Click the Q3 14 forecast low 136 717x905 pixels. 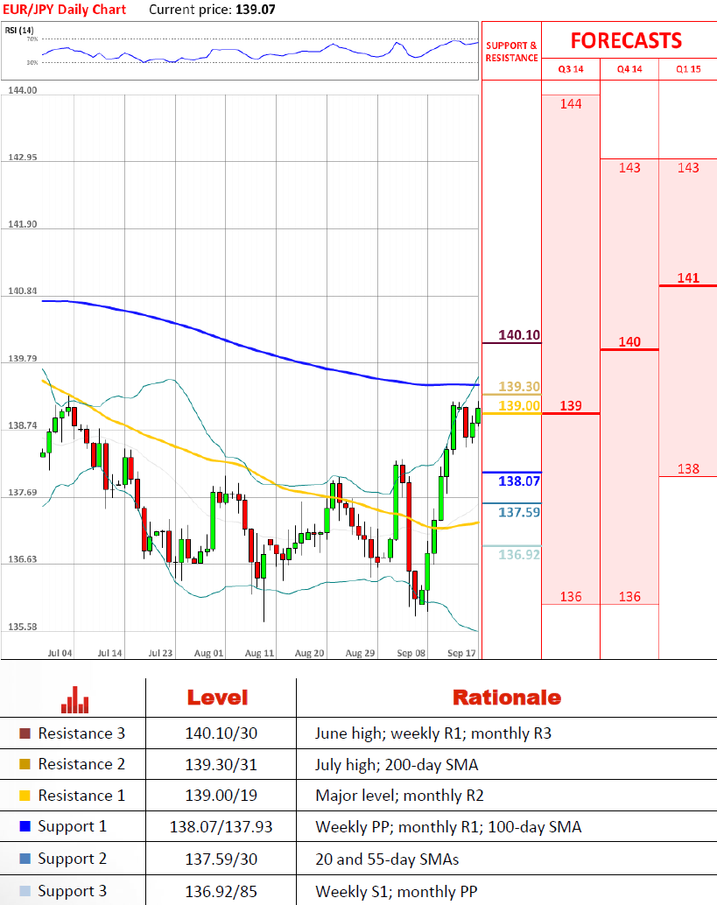tap(571, 596)
